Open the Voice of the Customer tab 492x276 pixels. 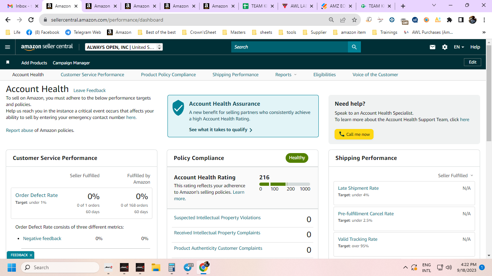point(375,75)
